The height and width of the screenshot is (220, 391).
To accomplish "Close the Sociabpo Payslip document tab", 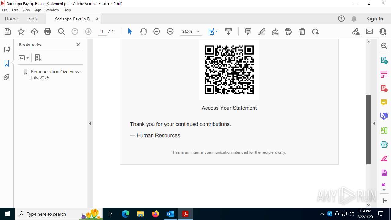I will [97, 19].
